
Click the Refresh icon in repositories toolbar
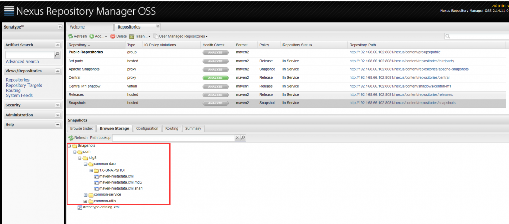tap(70, 36)
